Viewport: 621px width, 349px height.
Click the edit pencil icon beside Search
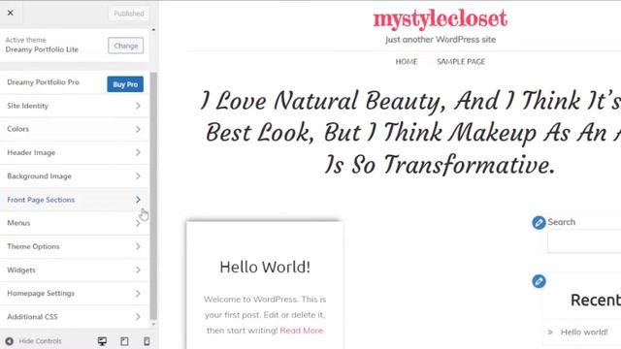[539, 223]
